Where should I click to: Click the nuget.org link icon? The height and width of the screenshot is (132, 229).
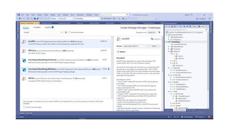(x=152, y=39)
